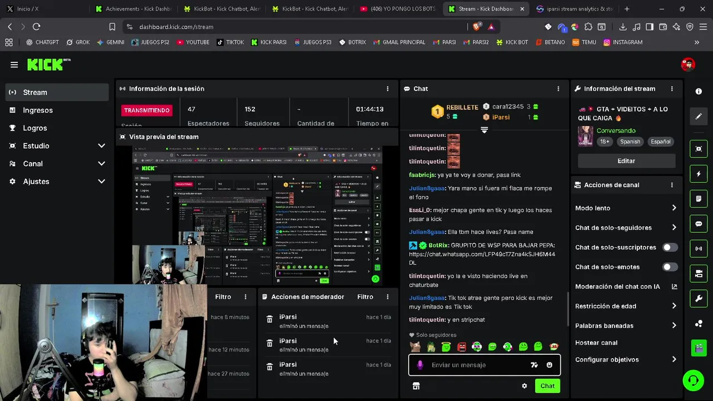The image size is (713, 401).
Task: Open Configurar objetivos options
Action: [x=626, y=360]
